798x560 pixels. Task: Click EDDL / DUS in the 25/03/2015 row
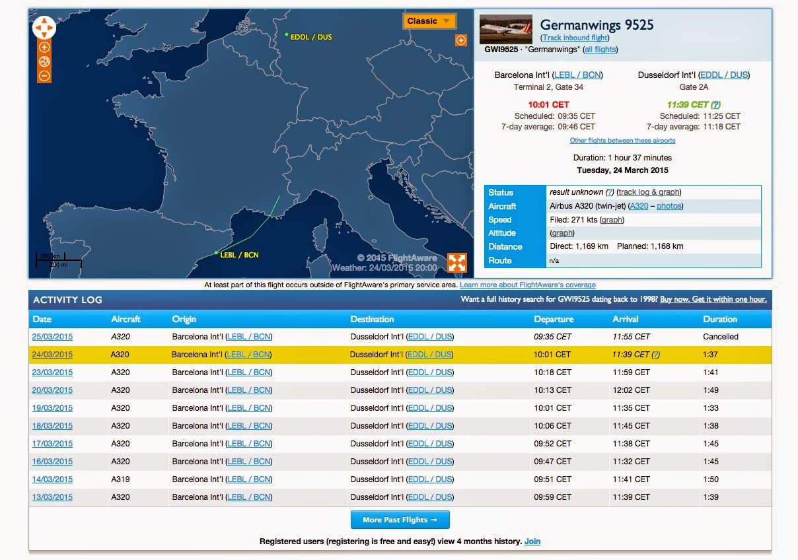click(x=430, y=337)
